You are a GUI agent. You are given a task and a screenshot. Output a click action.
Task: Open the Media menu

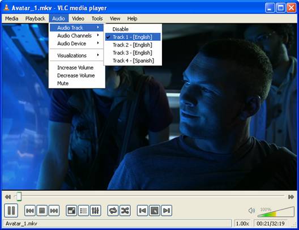click(x=12, y=19)
